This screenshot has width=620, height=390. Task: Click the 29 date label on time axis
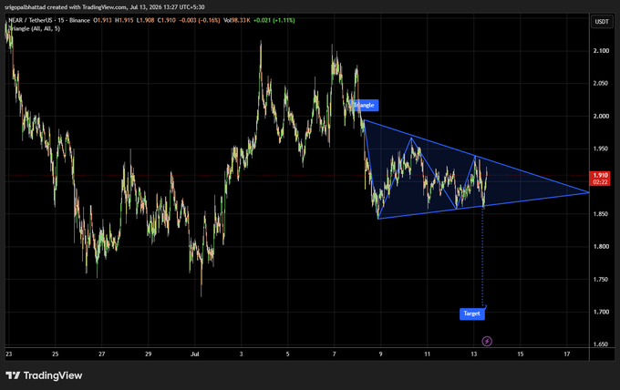(x=149, y=354)
